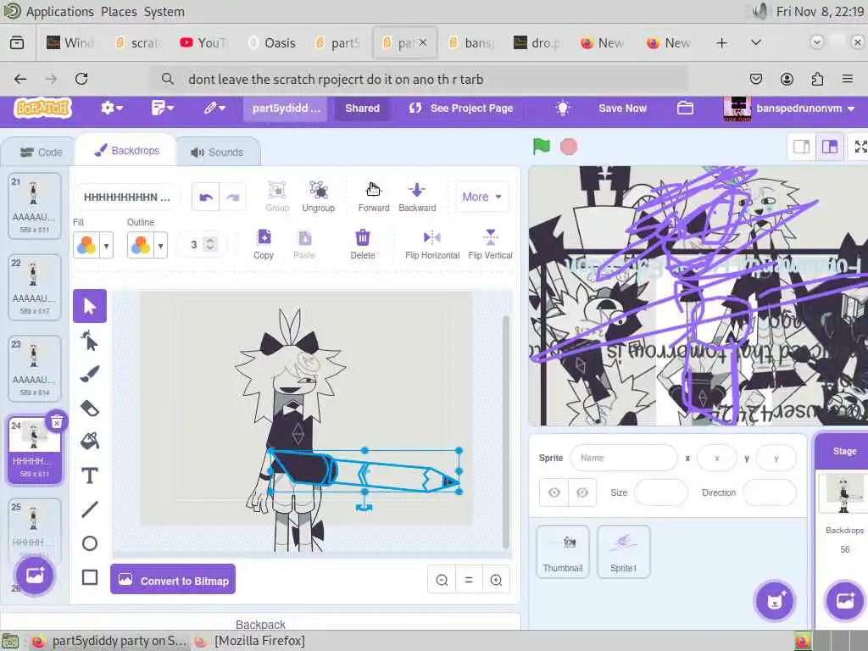Select the Circle tool

coord(90,543)
